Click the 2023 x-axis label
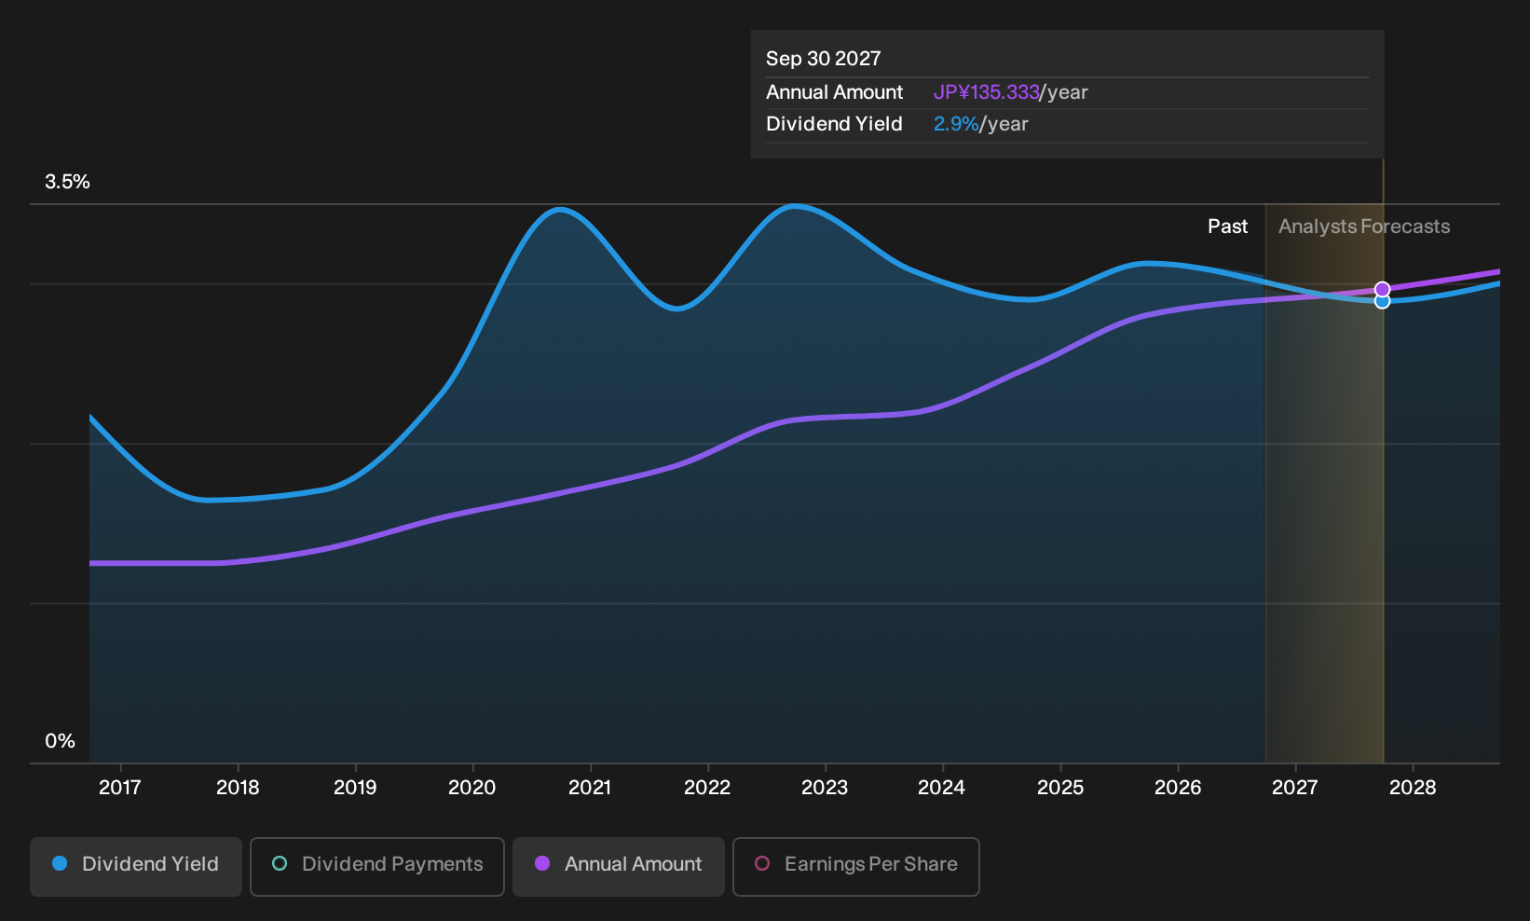The image size is (1530, 921). 825,788
